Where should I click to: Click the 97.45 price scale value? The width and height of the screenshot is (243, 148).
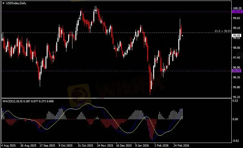[236, 58]
